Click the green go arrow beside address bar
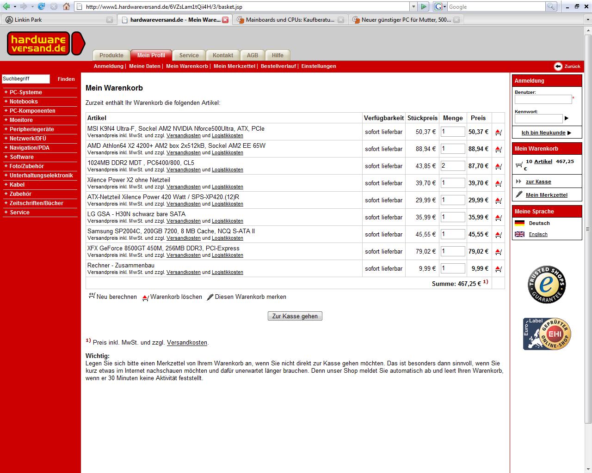Viewport: 592px width, 473px height. 424,6
